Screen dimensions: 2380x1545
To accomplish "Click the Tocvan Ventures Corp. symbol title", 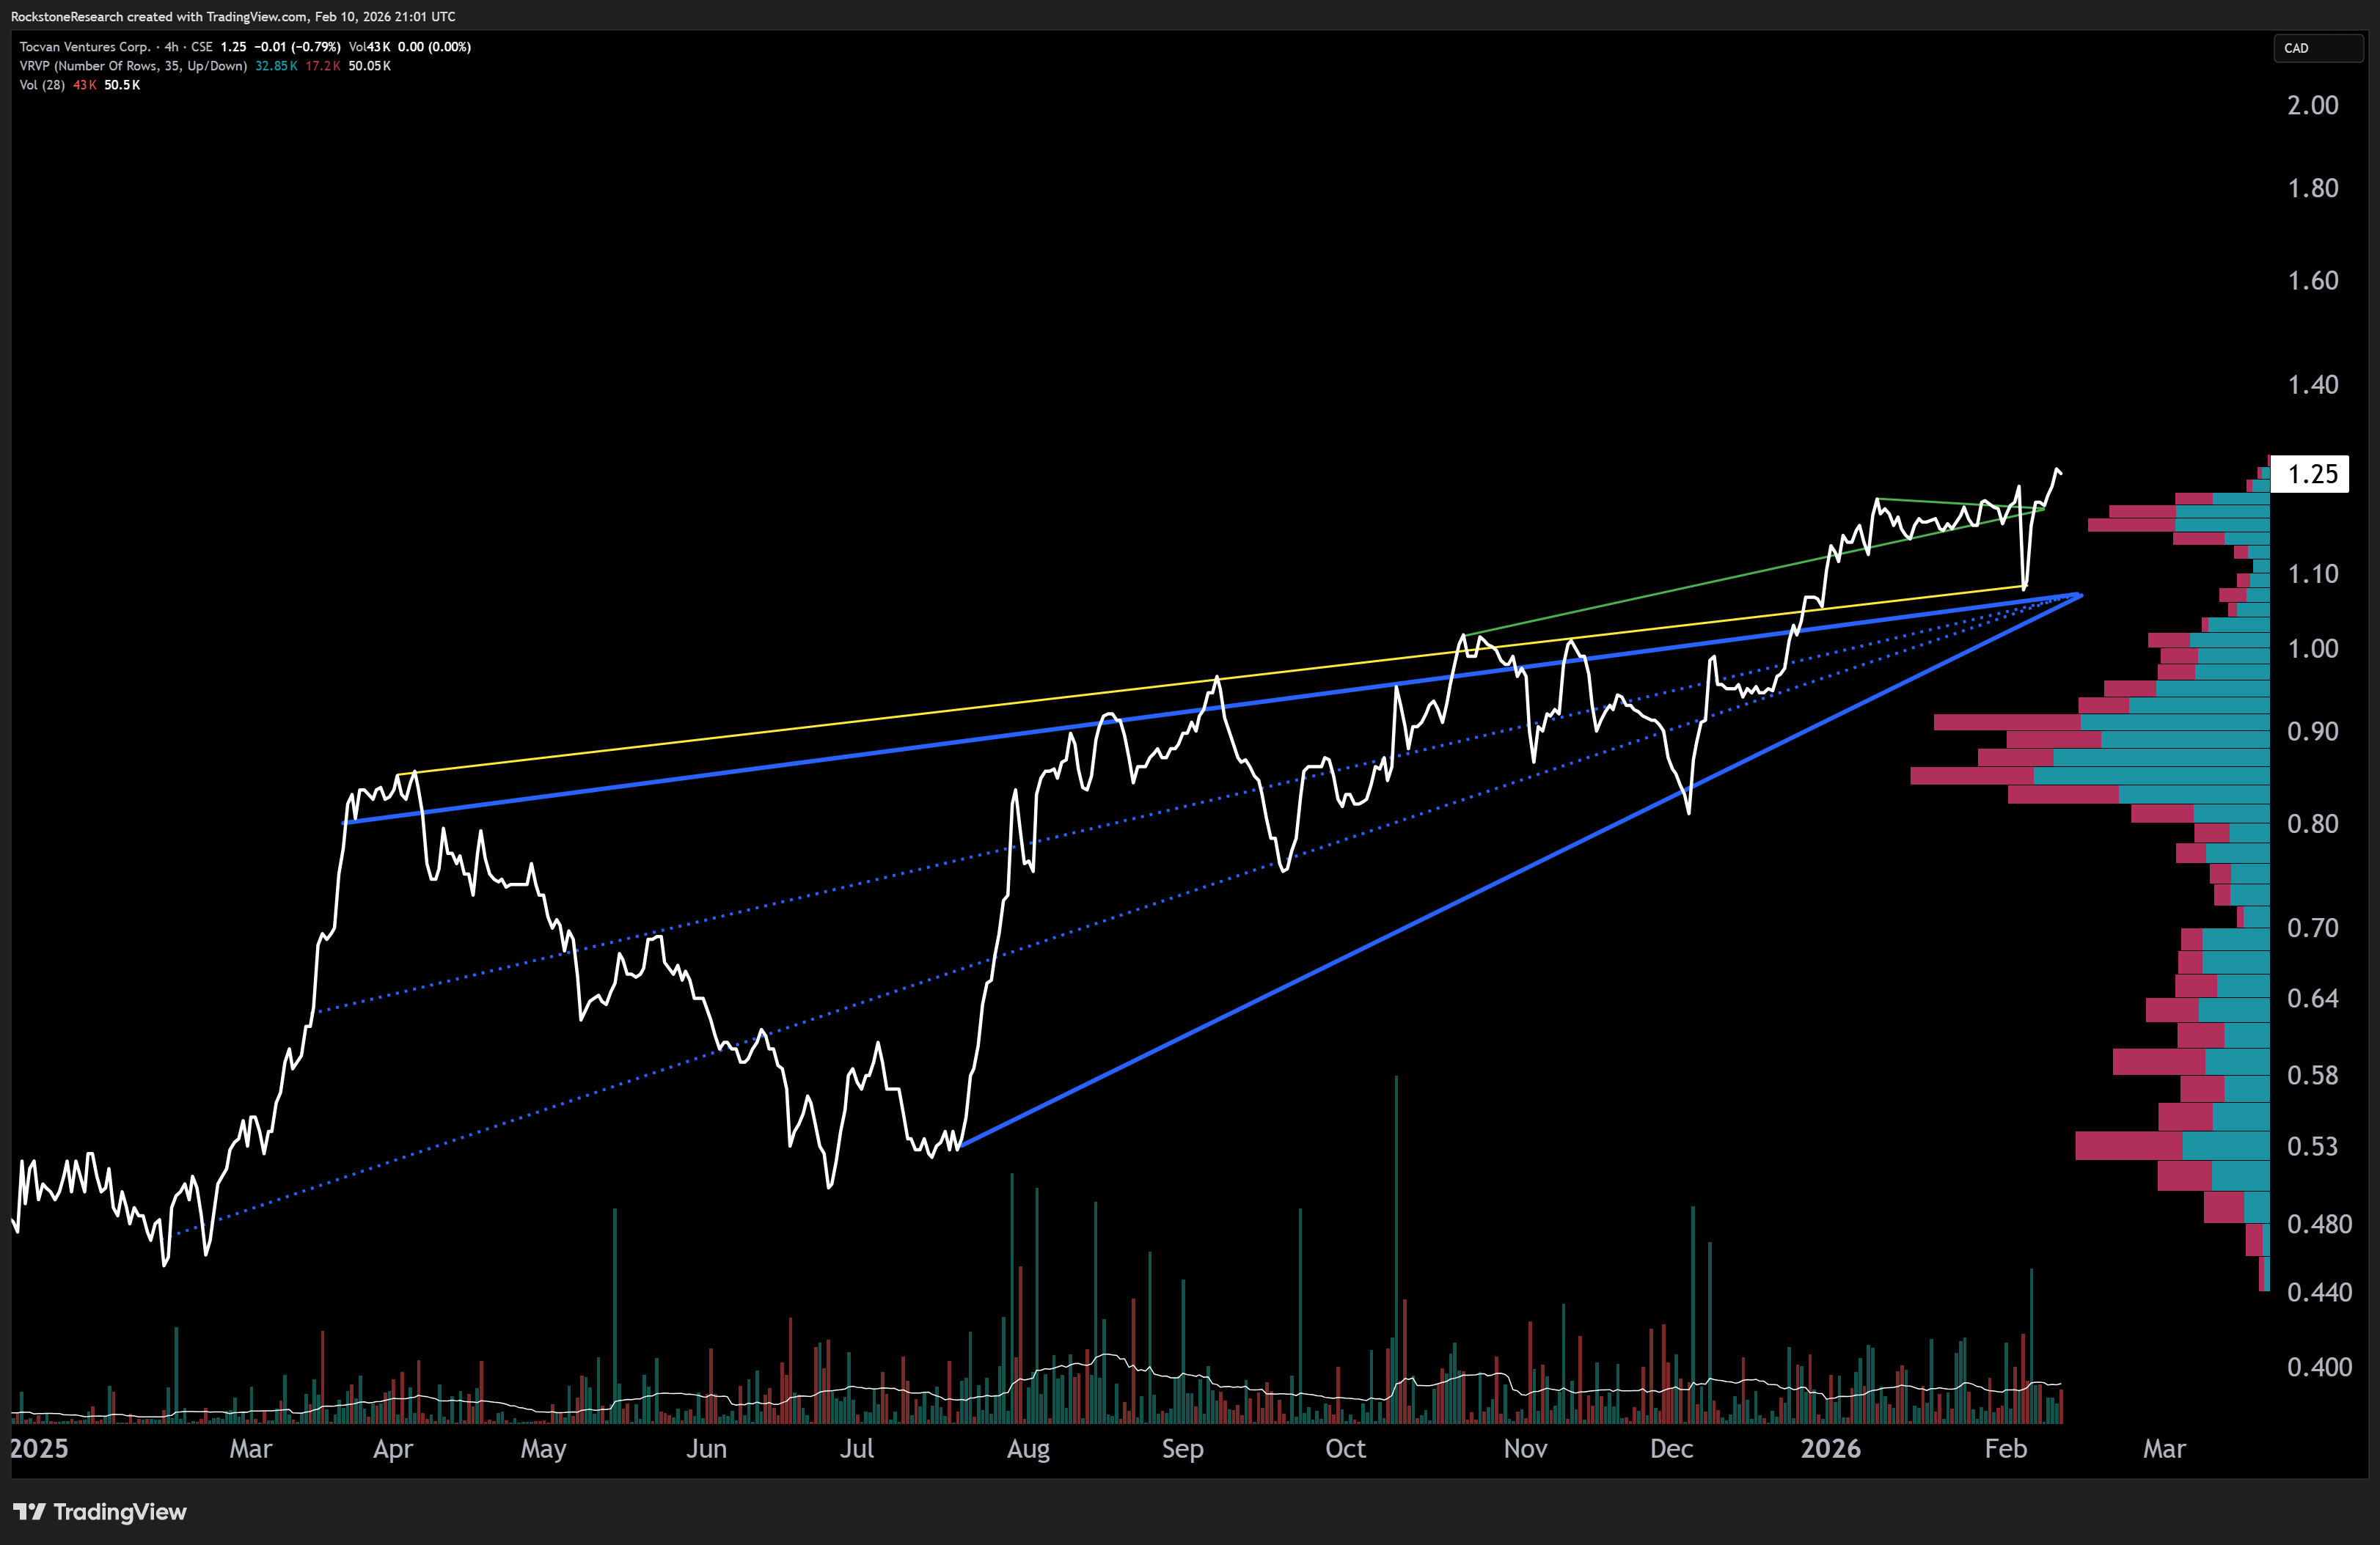I will [85, 47].
